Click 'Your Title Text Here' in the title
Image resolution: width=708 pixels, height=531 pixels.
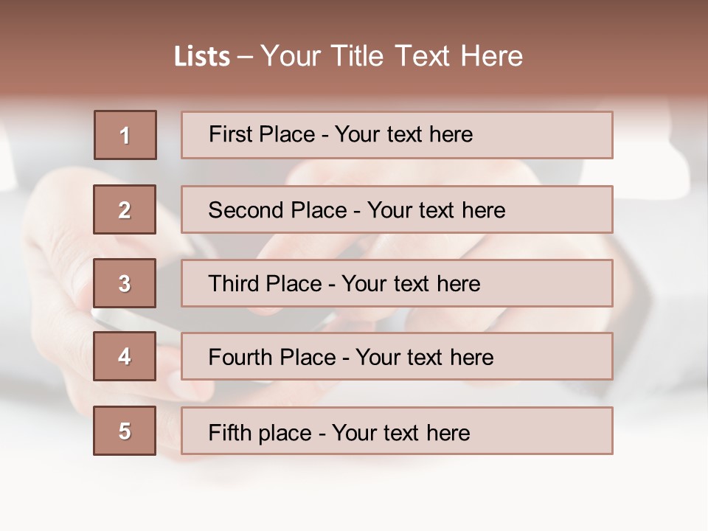pyautogui.click(x=391, y=56)
